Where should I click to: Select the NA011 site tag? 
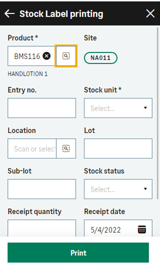(100, 58)
